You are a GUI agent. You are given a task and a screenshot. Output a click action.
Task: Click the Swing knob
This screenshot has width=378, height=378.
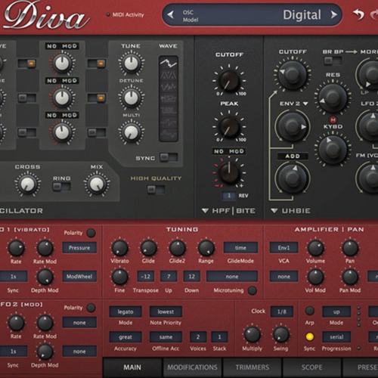pyautogui.click(x=281, y=335)
